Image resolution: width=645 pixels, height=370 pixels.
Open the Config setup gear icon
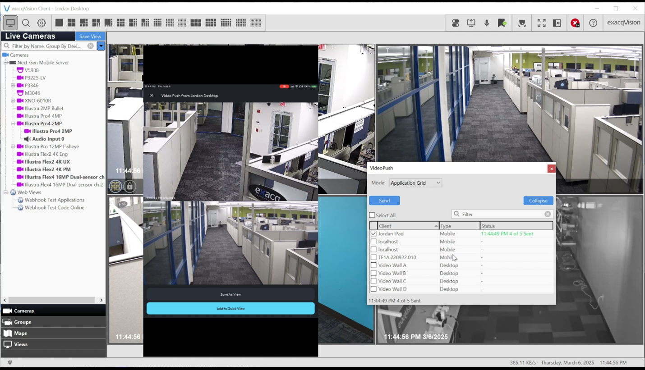[41, 23]
